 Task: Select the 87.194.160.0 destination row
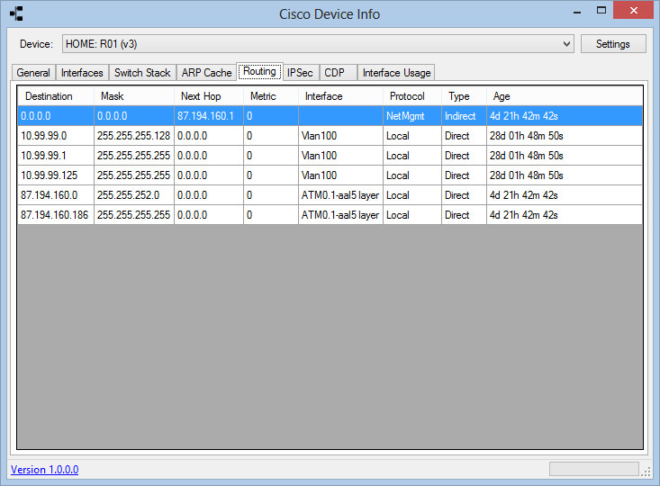(x=56, y=195)
